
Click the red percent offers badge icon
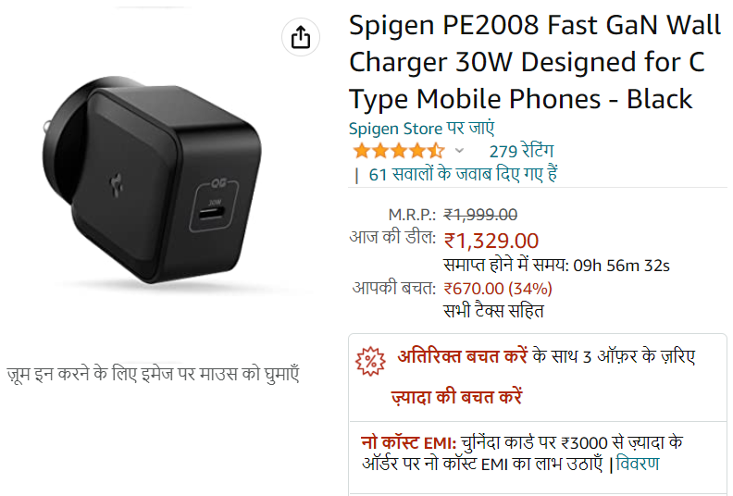pyautogui.click(x=370, y=361)
